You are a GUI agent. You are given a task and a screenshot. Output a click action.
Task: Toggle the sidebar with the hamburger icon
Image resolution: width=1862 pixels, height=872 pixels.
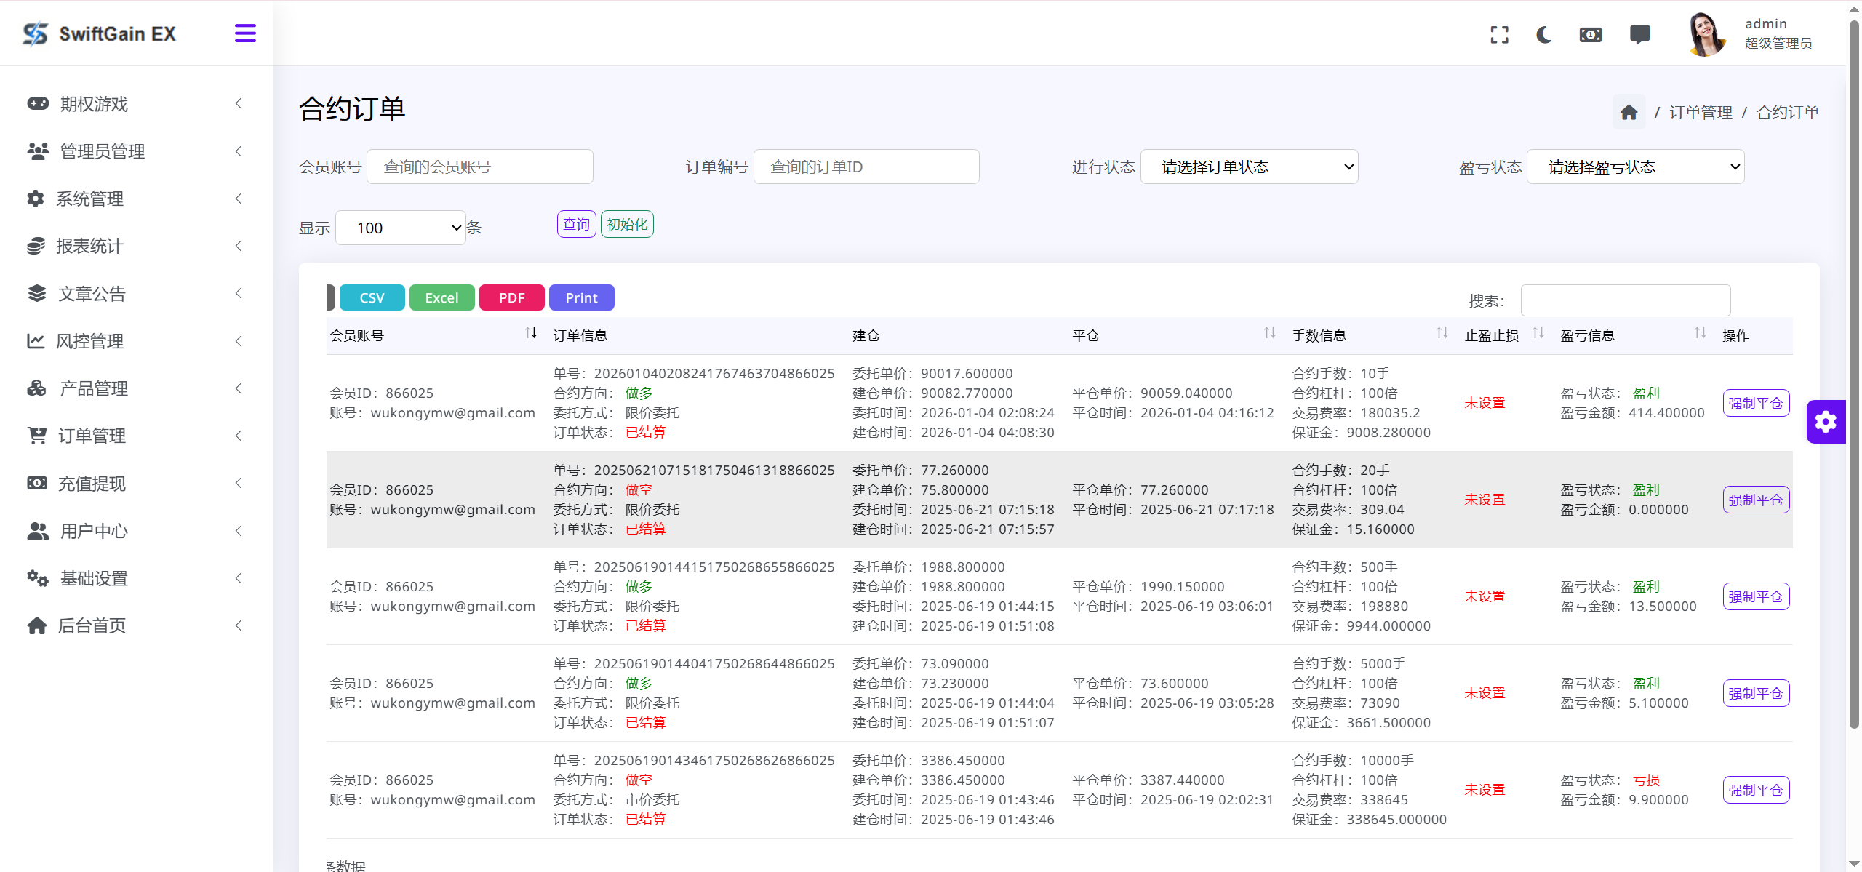245,33
